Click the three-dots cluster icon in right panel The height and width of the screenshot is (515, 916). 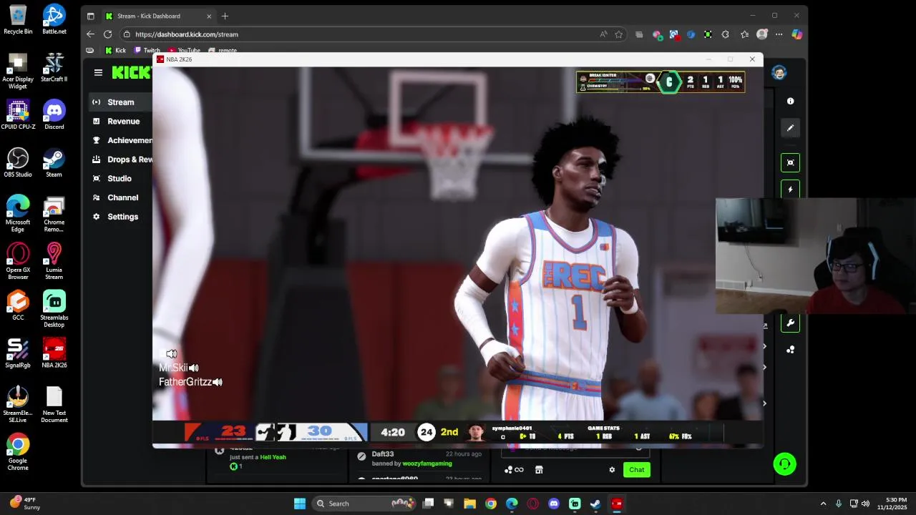[790, 350]
